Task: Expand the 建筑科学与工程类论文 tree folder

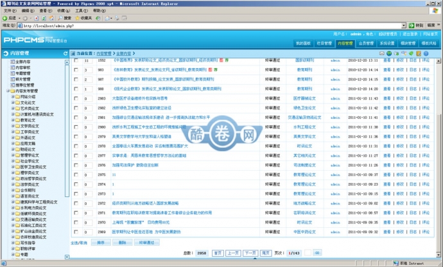Action: (x=13, y=202)
